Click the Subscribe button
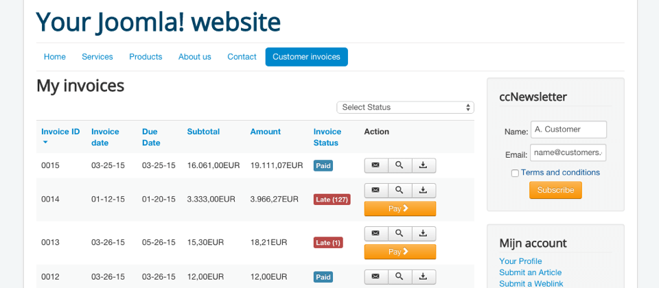 pyautogui.click(x=555, y=190)
